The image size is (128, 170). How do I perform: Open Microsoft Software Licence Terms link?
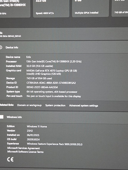click(25, 152)
